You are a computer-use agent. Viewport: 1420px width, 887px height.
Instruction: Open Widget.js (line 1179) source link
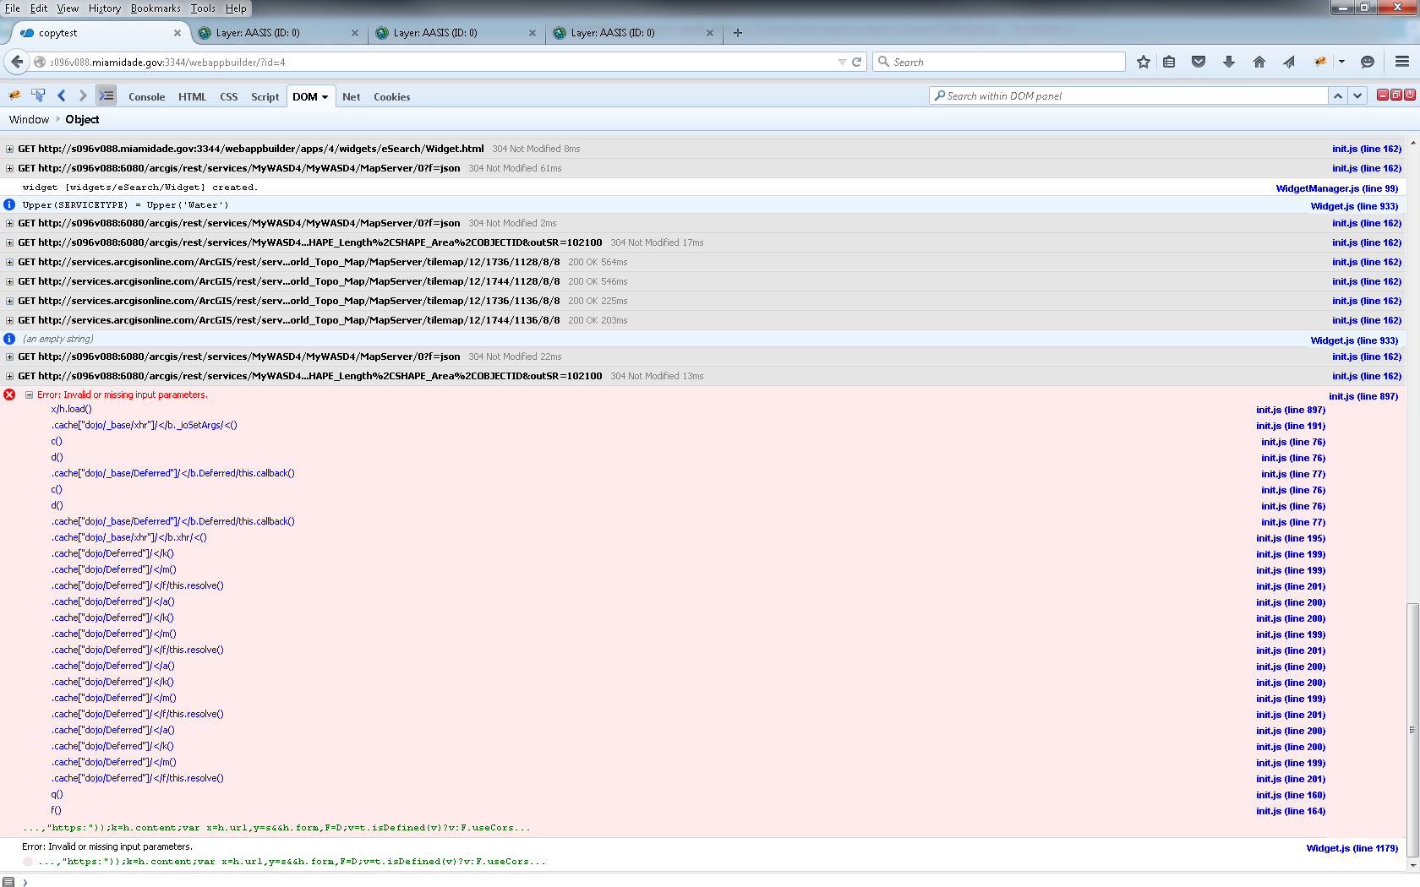[x=1352, y=848]
